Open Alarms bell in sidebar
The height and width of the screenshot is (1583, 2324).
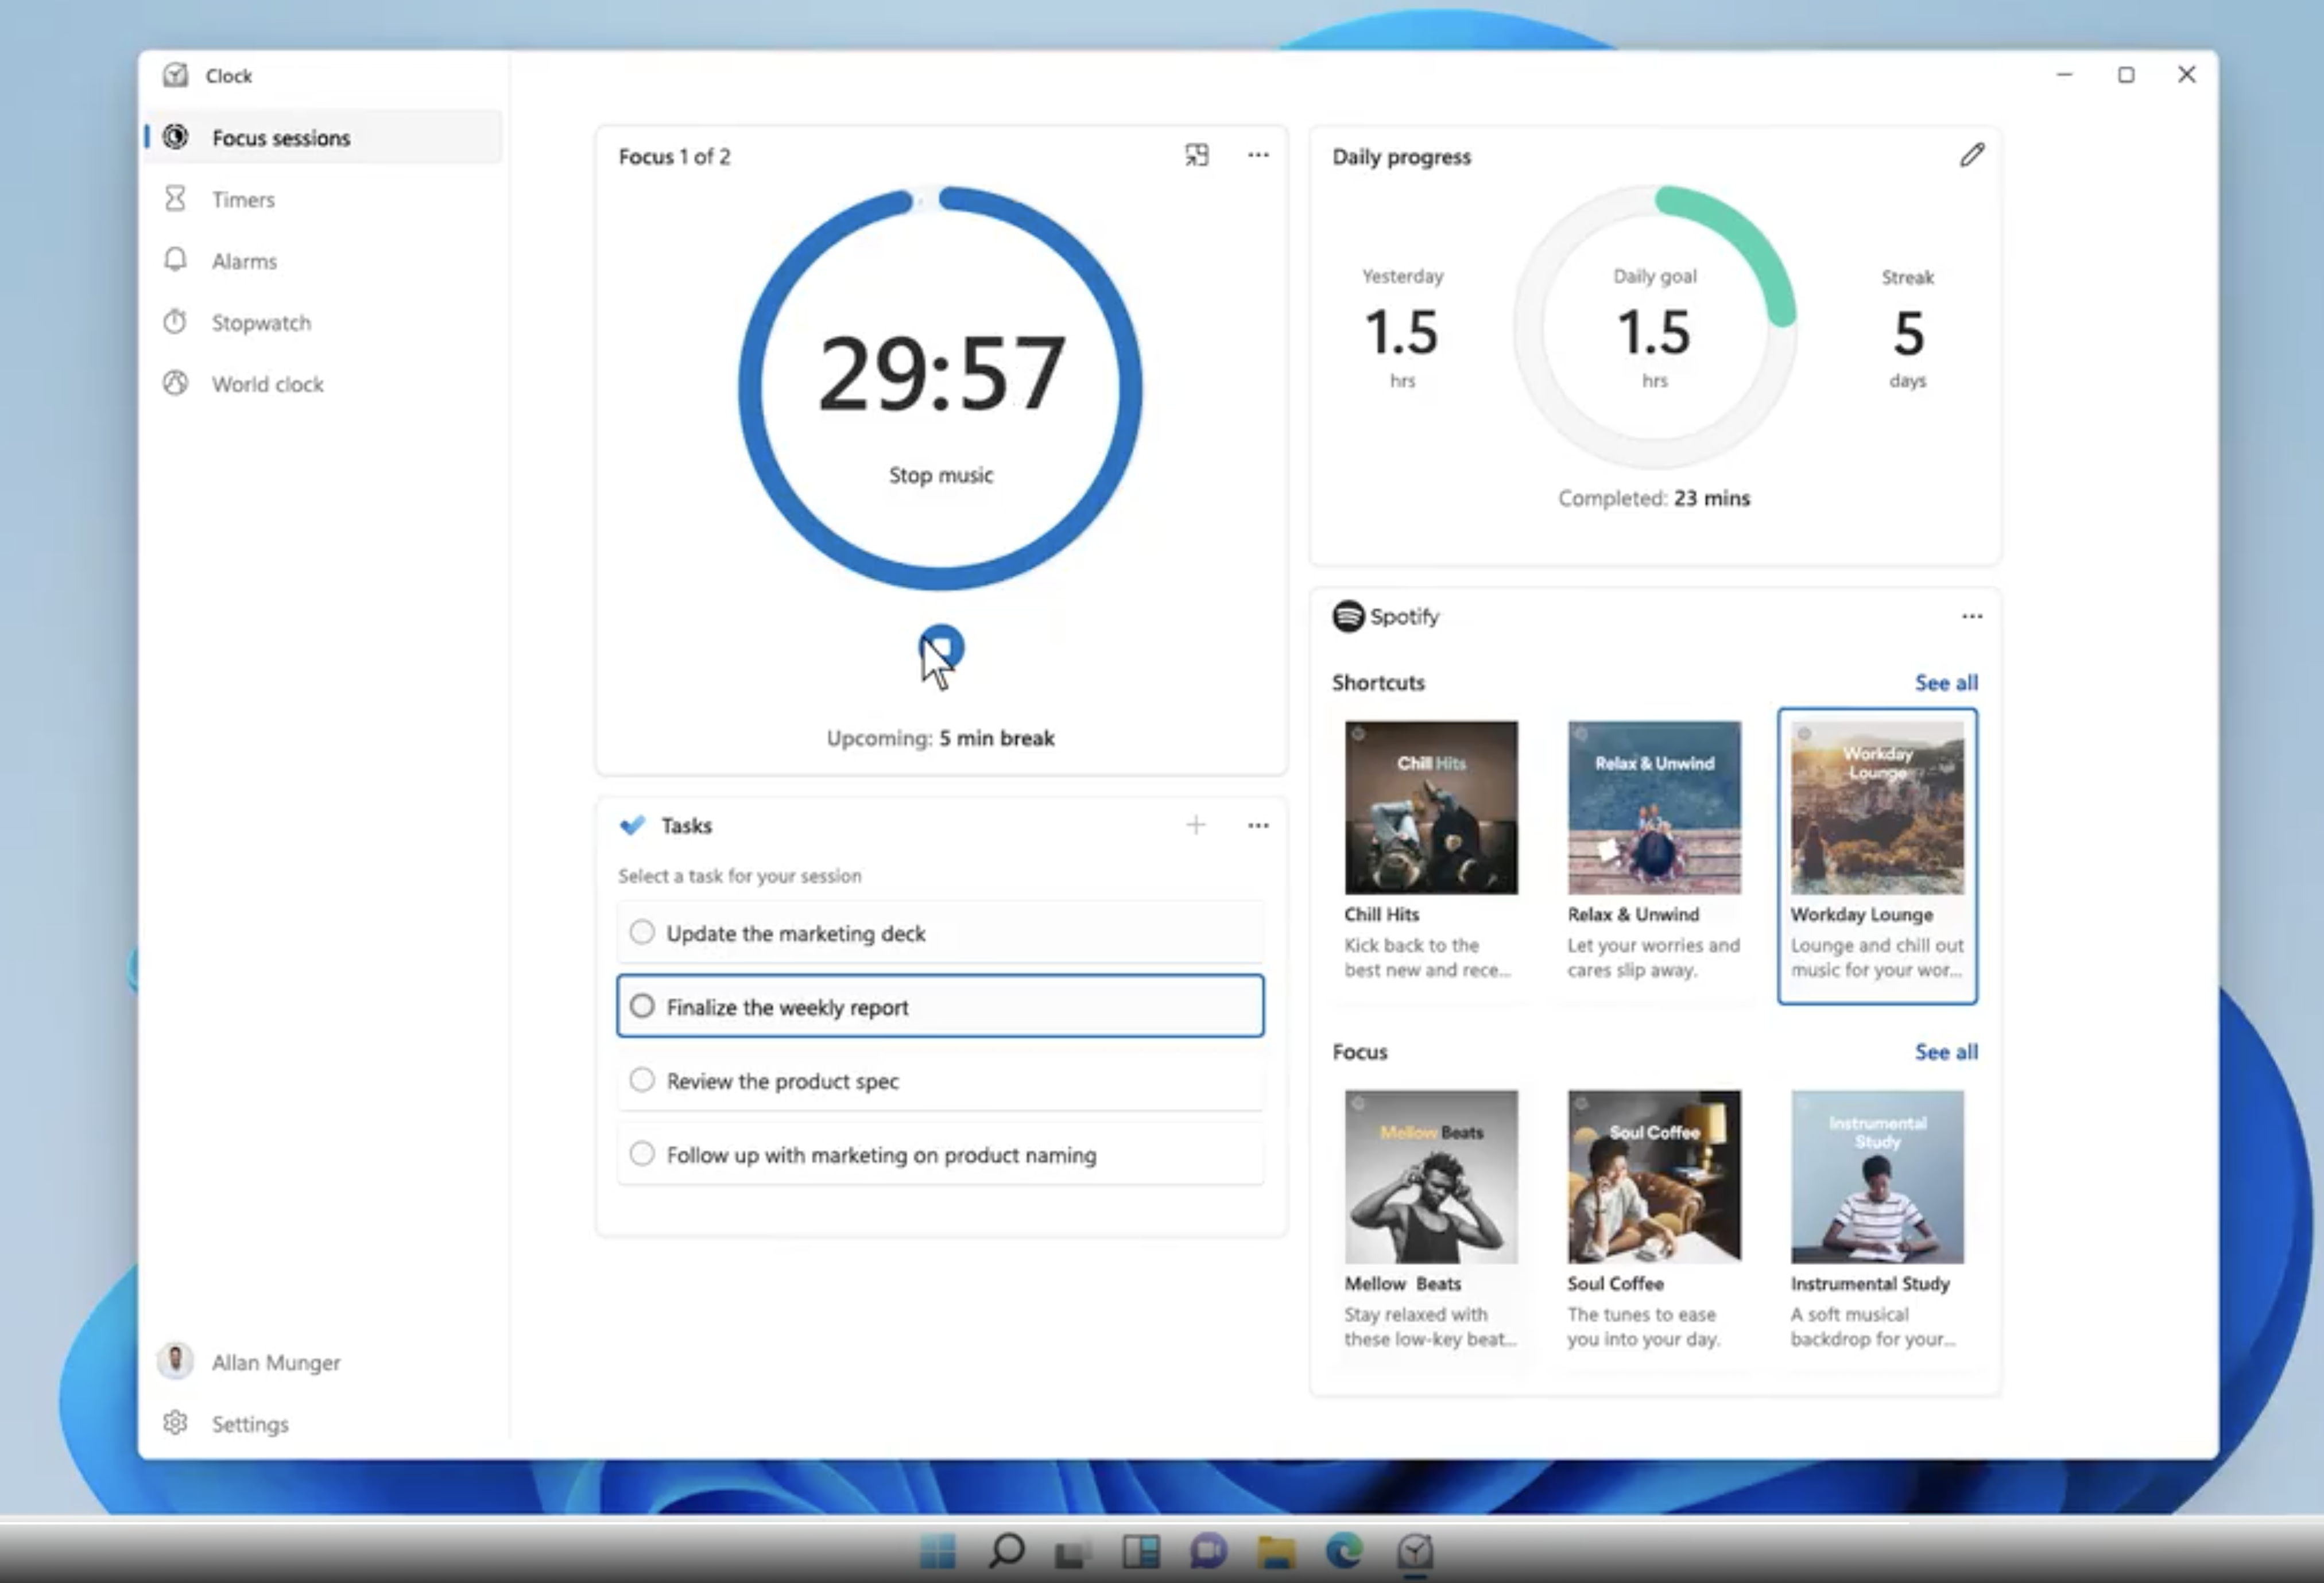point(243,261)
